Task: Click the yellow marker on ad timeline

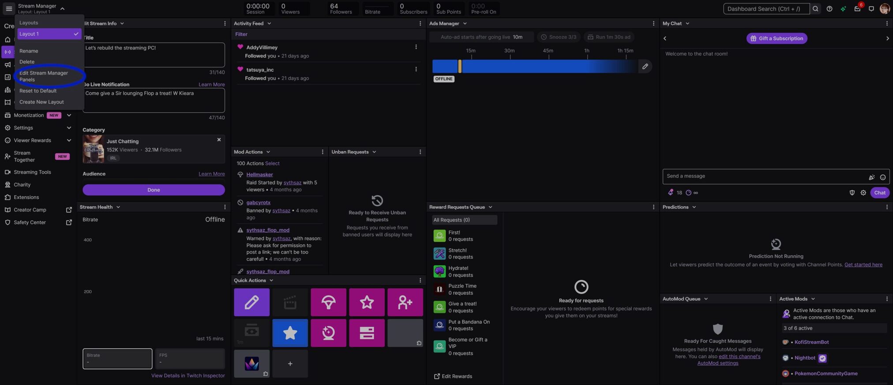Action: [460, 67]
